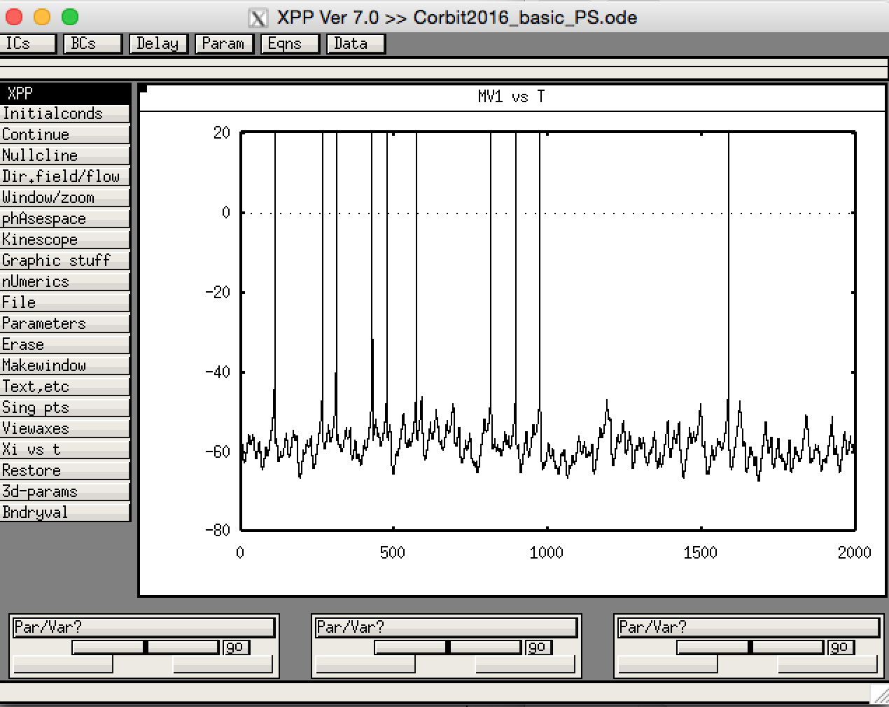Screen dimensions: 889x707
Task: Select Dir.field/flow menu item
Action: click(65, 176)
